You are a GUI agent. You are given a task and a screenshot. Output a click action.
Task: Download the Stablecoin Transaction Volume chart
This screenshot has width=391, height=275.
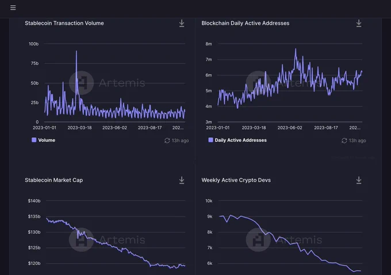182,24
